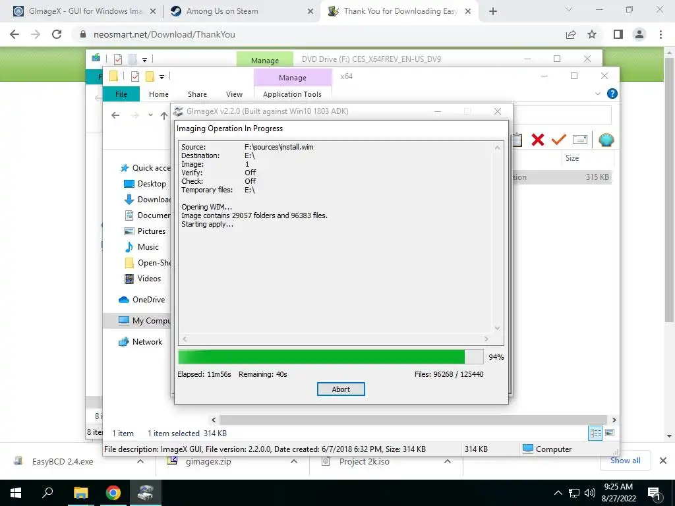Open Explorer help question mark icon
Screen dimensions: 675x506
(612, 94)
